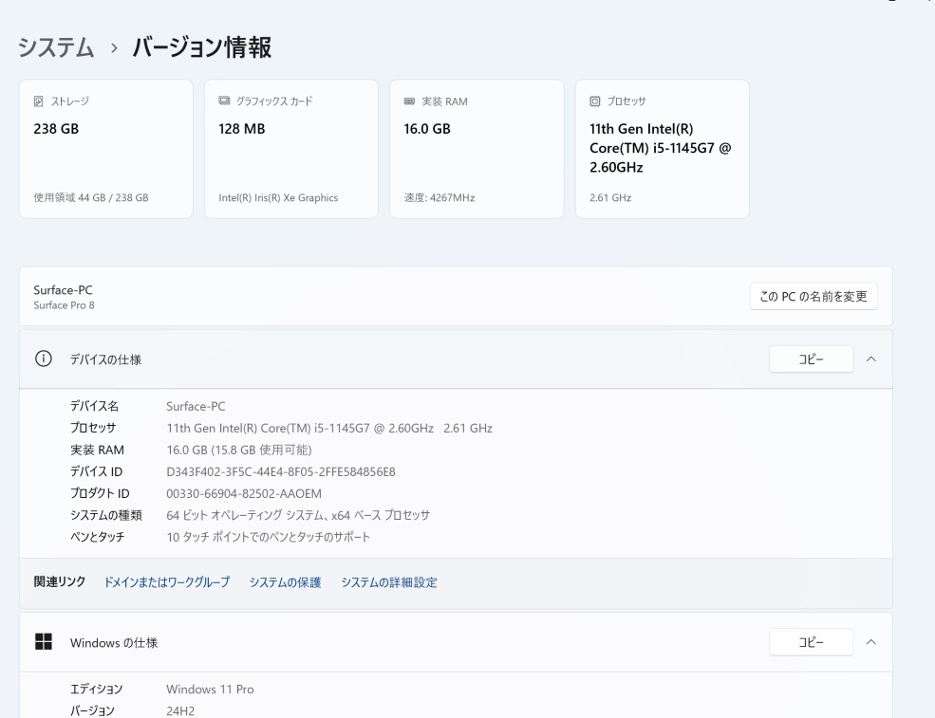Viewport: 935px width, 718px height.
Task: Select 速度: 4267MHz text
Action: pyautogui.click(x=439, y=198)
